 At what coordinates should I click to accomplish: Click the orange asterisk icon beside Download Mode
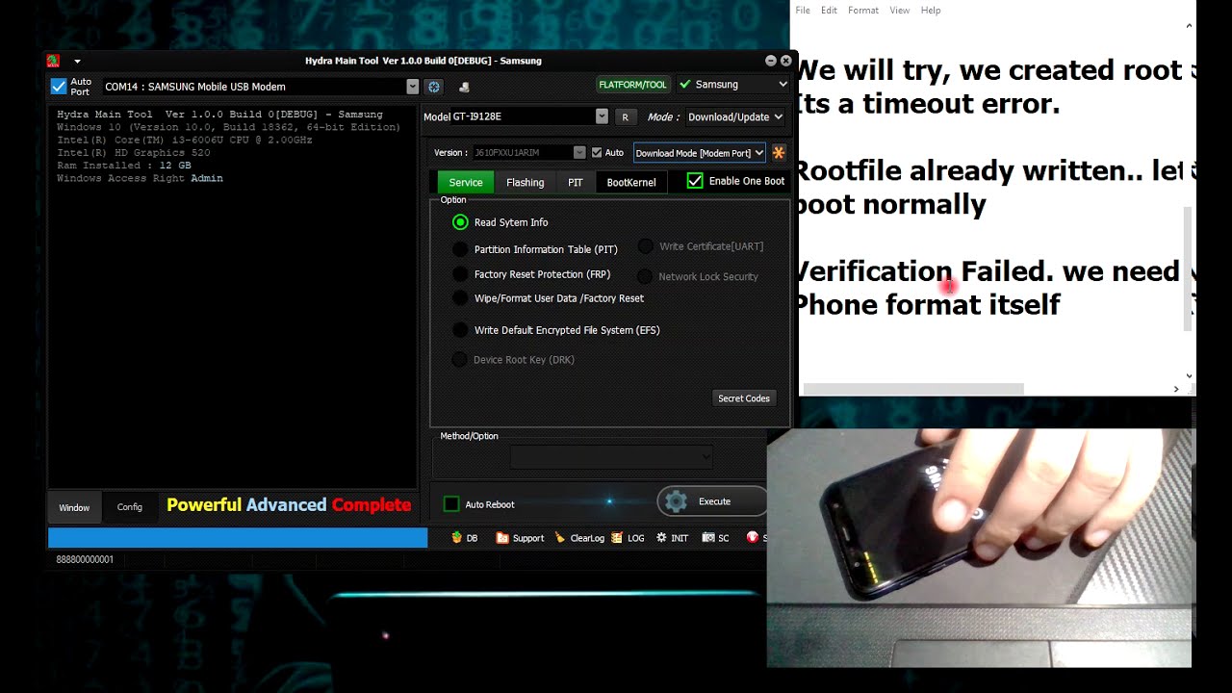(779, 152)
